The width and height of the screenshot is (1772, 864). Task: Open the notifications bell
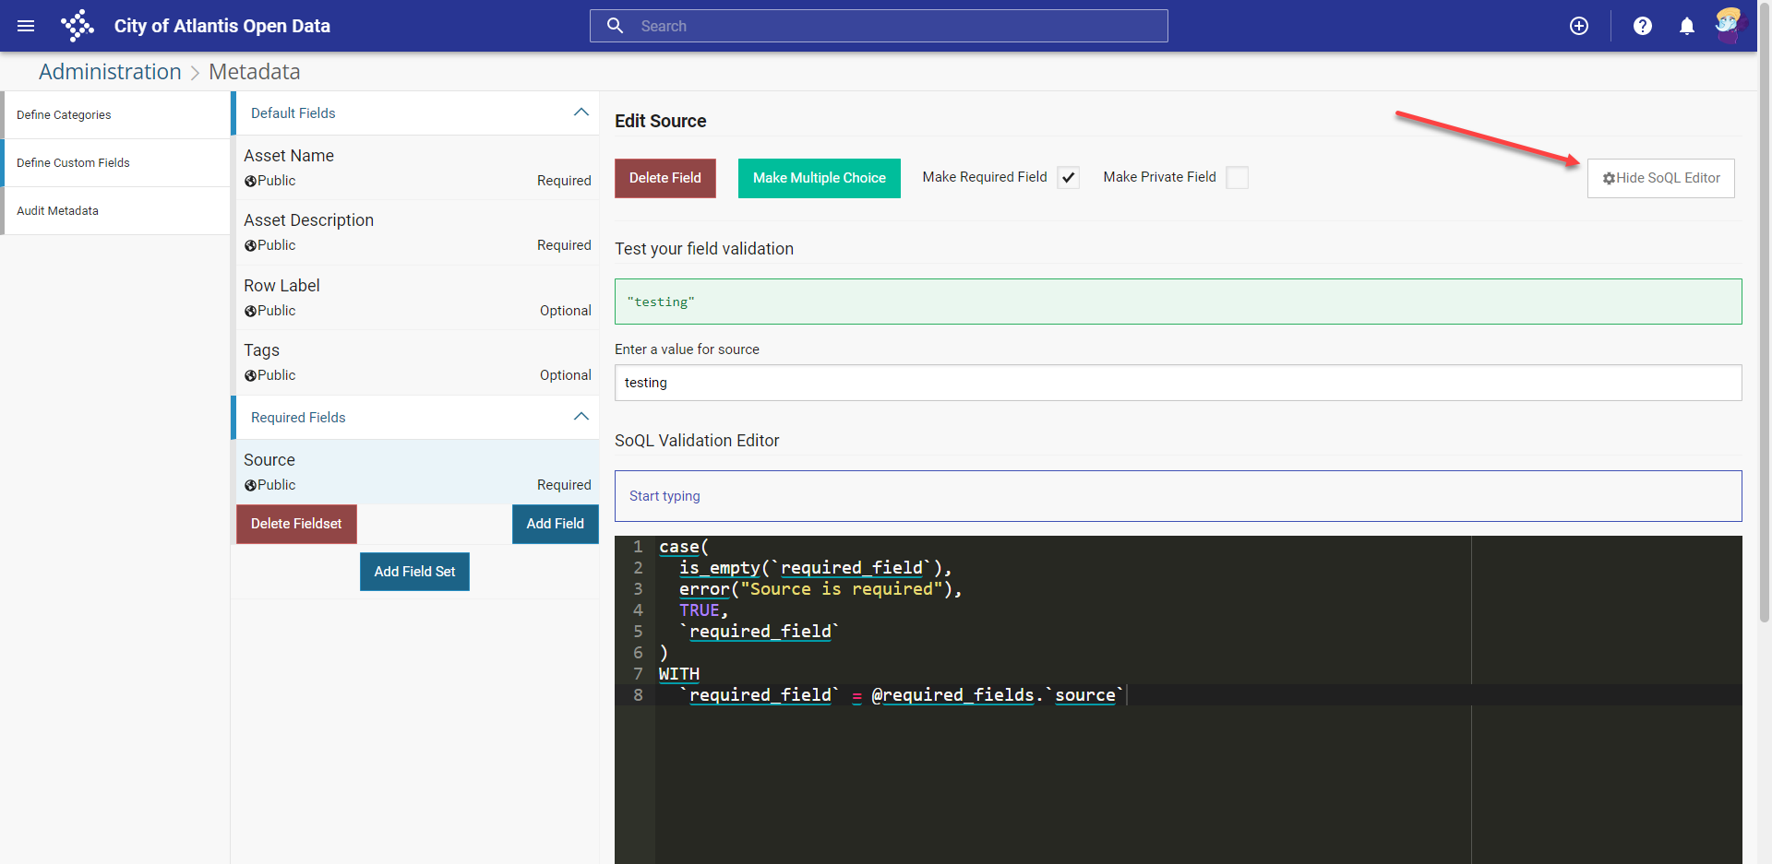1687,26
